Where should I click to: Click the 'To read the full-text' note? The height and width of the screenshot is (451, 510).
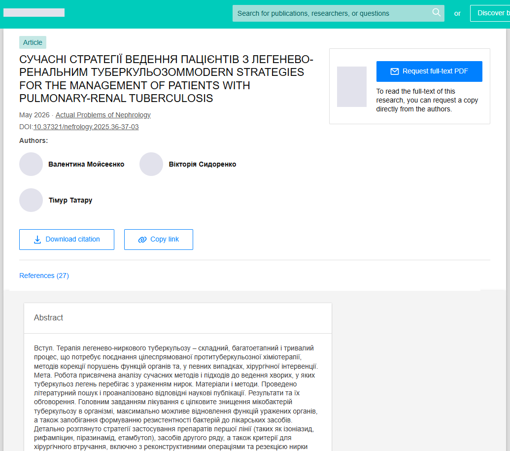coord(427,100)
